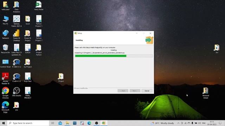The image size is (225, 126).
Task: Open the sukla paul user folder
Action: tap(6, 6)
